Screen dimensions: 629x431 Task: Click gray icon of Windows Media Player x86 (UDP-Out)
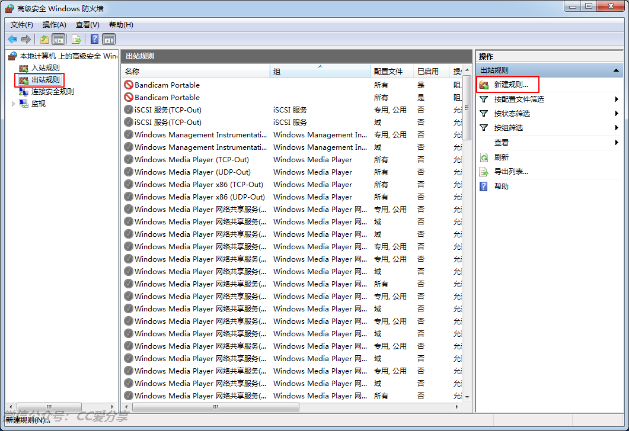point(129,197)
